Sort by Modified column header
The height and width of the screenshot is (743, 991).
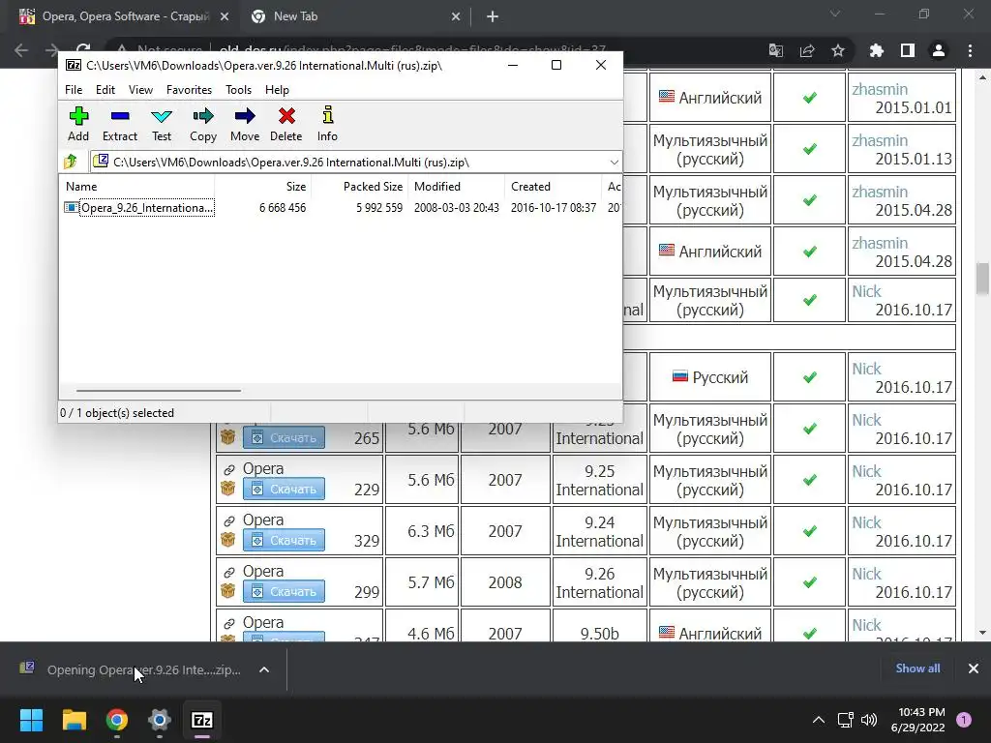(457, 187)
